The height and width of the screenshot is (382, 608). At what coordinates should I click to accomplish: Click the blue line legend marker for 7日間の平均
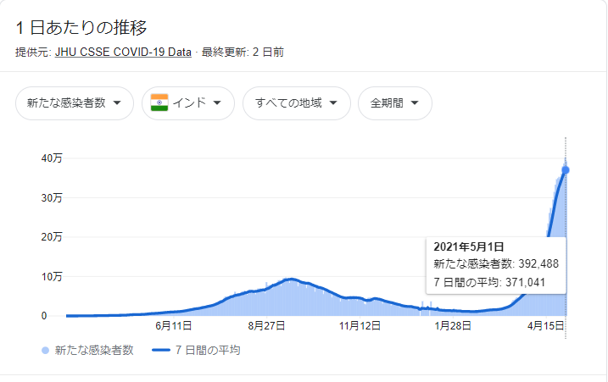(x=161, y=350)
